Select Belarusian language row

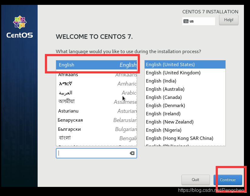[x=96, y=120]
